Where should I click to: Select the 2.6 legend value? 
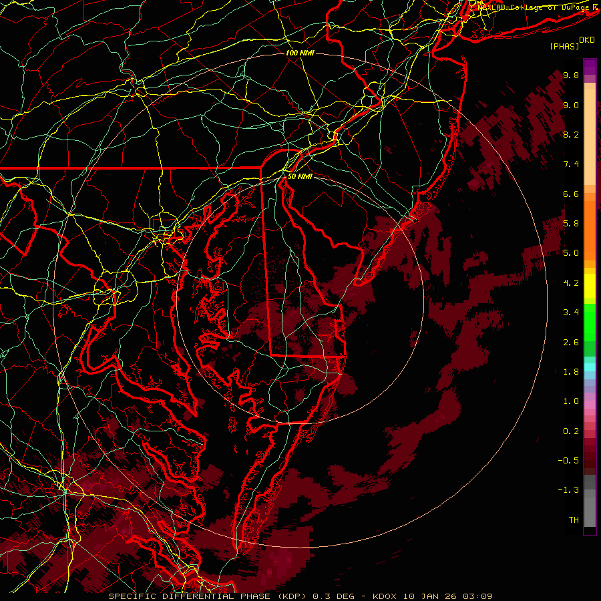[x=571, y=343]
